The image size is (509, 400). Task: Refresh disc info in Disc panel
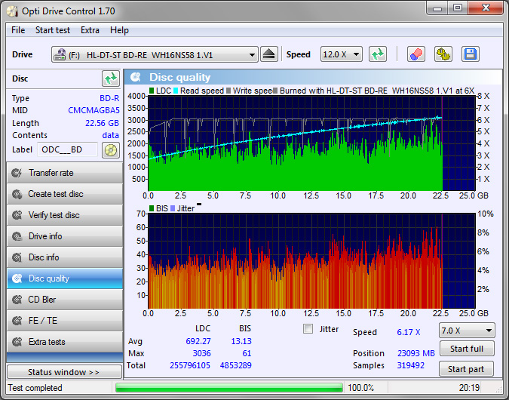[x=111, y=78]
